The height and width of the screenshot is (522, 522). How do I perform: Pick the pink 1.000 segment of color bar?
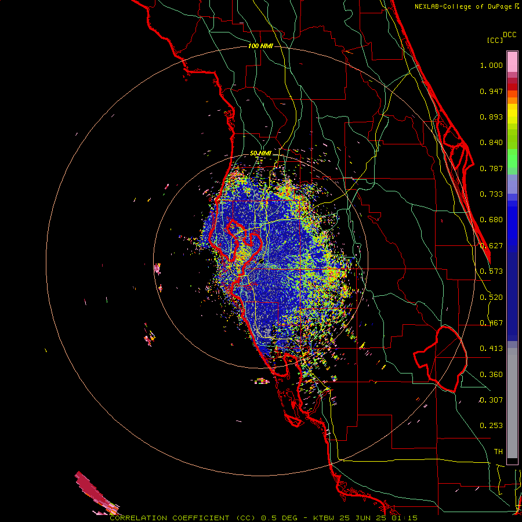[512, 61]
